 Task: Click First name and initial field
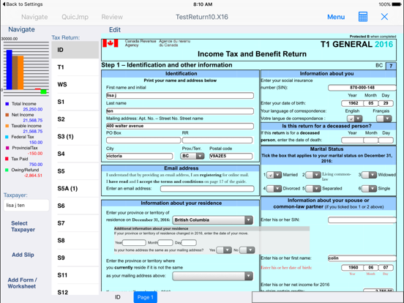(x=180, y=96)
